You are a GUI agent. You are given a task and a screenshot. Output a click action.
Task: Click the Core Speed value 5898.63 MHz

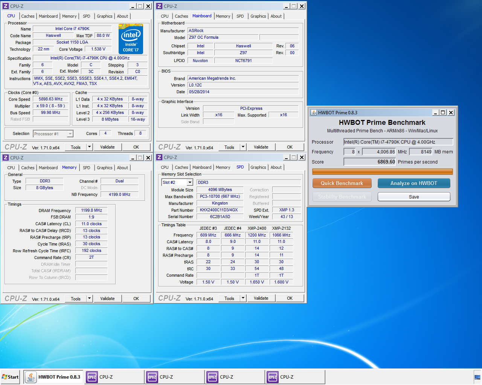click(51, 99)
